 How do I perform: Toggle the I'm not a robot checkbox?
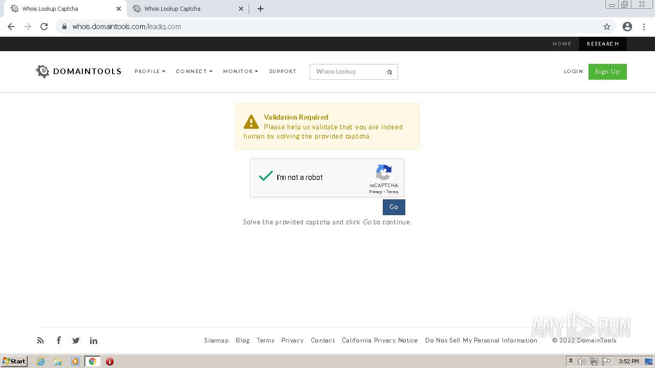(x=266, y=177)
